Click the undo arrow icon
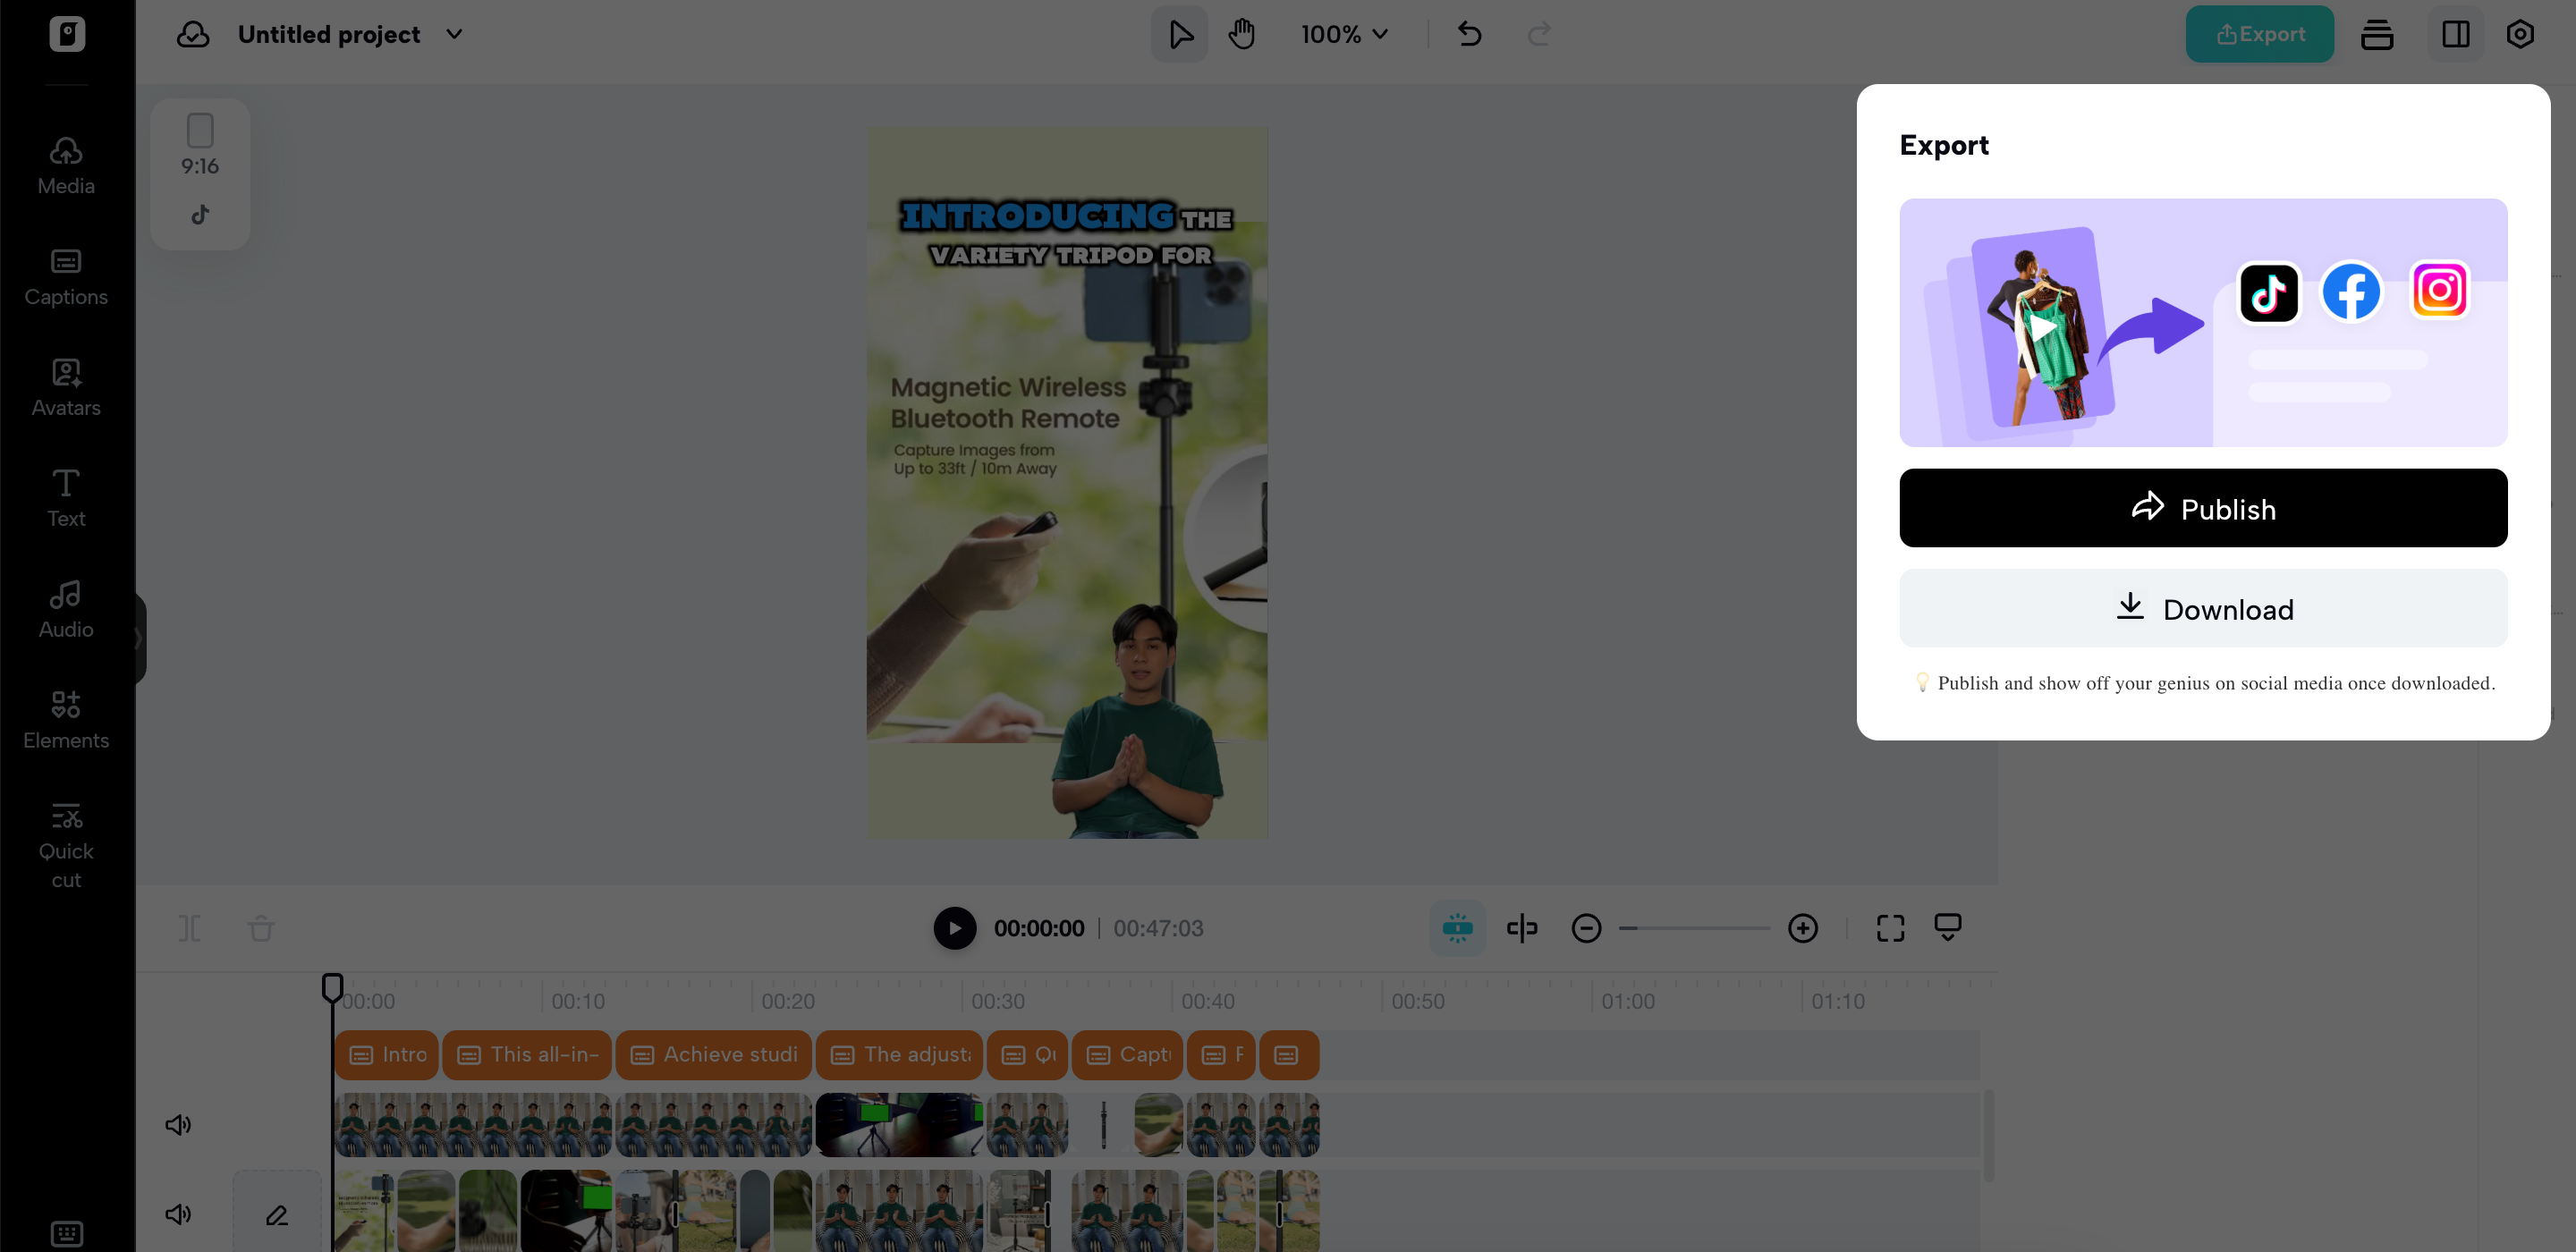The image size is (2576, 1252). click(x=1468, y=34)
